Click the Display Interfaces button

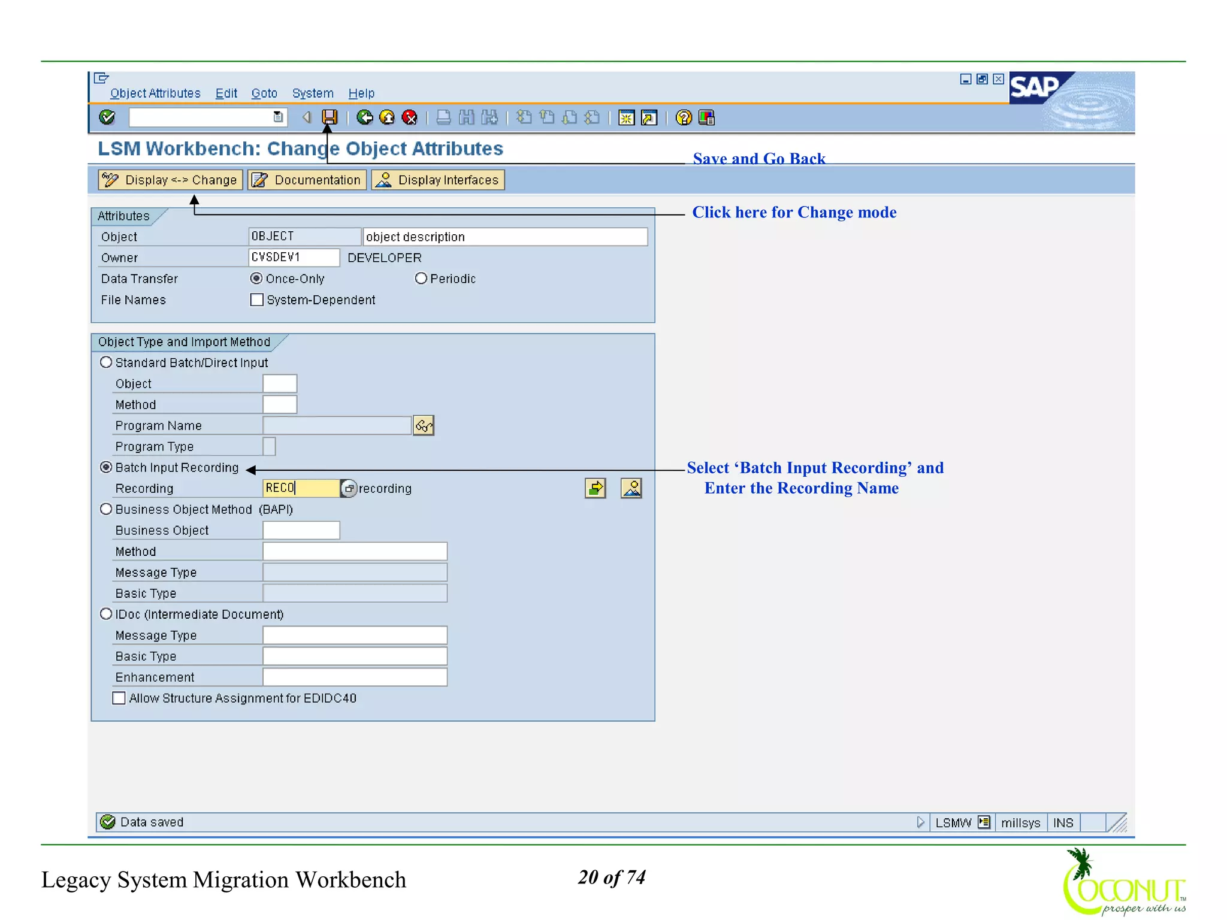click(x=438, y=180)
